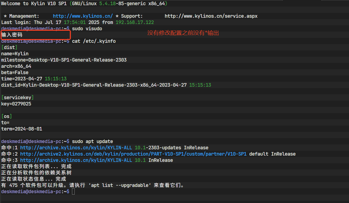
Task: Open the archive2.kylinos.cn partner V10-SP1 URL
Action: pos(133,154)
